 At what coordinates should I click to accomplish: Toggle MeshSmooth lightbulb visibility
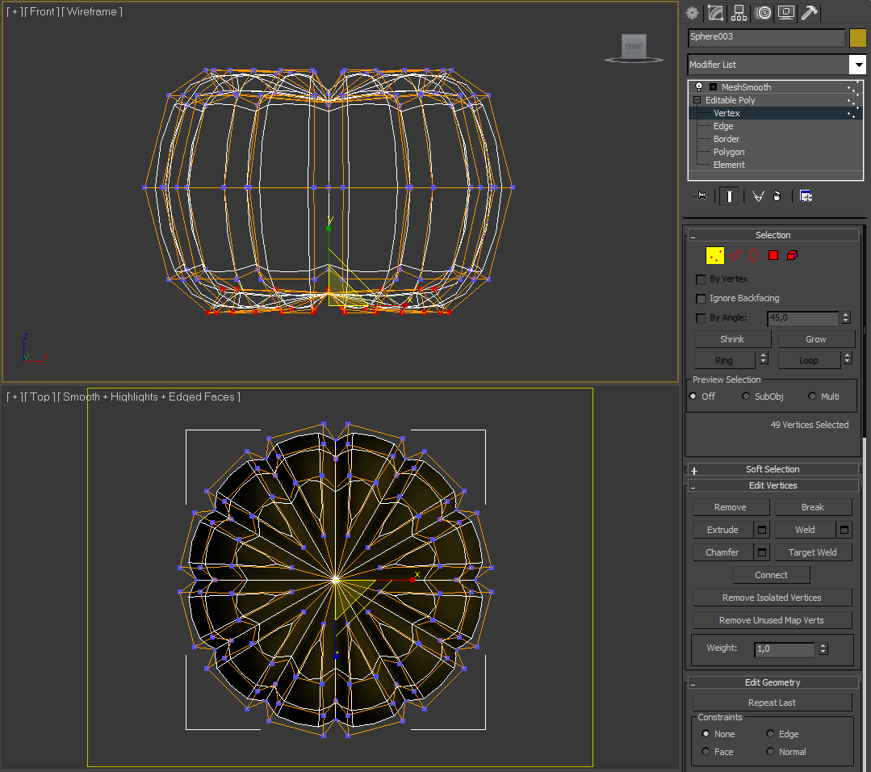pyautogui.click(x=699, y=86)
